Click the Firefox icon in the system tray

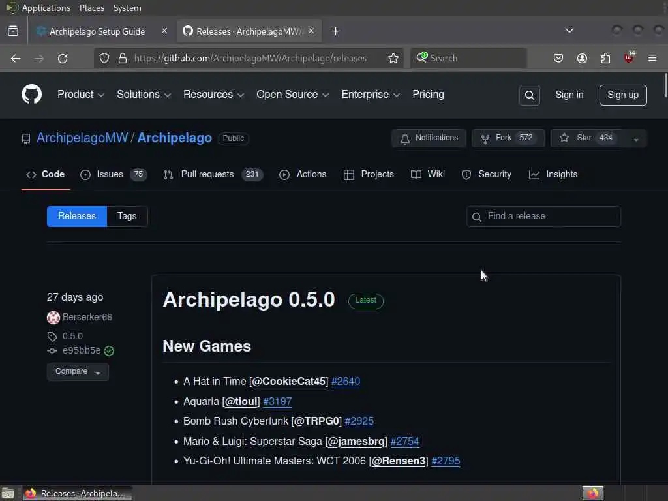pyautogui.click(x=592, y=493)
